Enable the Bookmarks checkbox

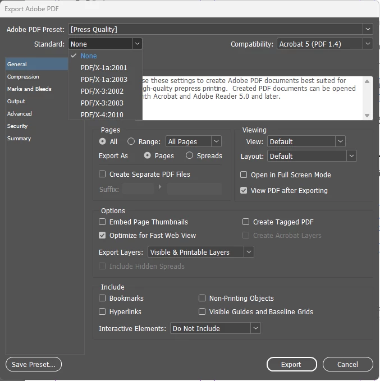coord(102,298)
